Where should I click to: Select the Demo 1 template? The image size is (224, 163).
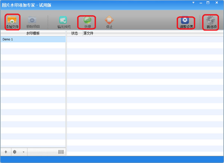[x=33, y=39]
